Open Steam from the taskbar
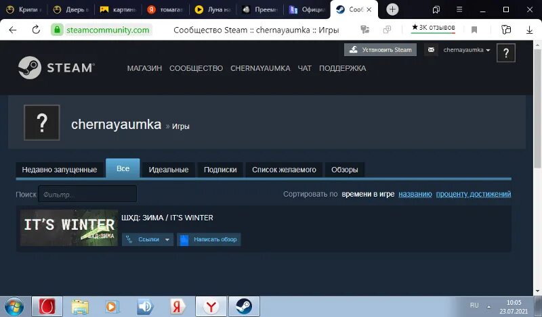Screen dimensions: 542x317 (244, 306)
